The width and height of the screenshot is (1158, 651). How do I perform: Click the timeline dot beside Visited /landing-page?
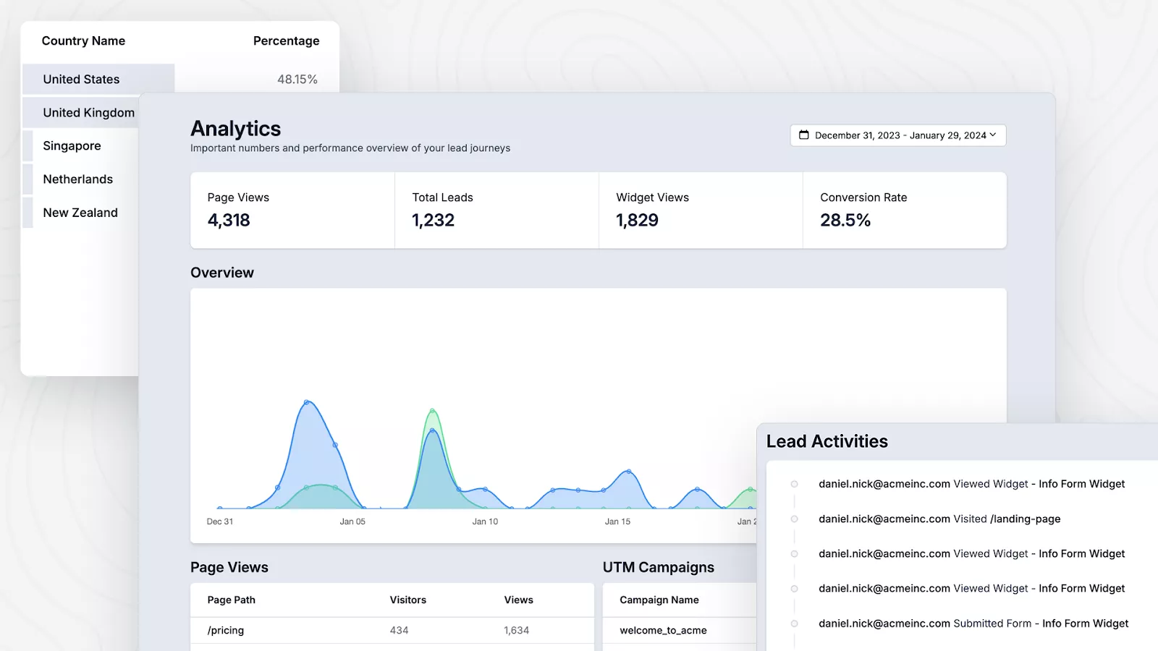click(794, 519)
